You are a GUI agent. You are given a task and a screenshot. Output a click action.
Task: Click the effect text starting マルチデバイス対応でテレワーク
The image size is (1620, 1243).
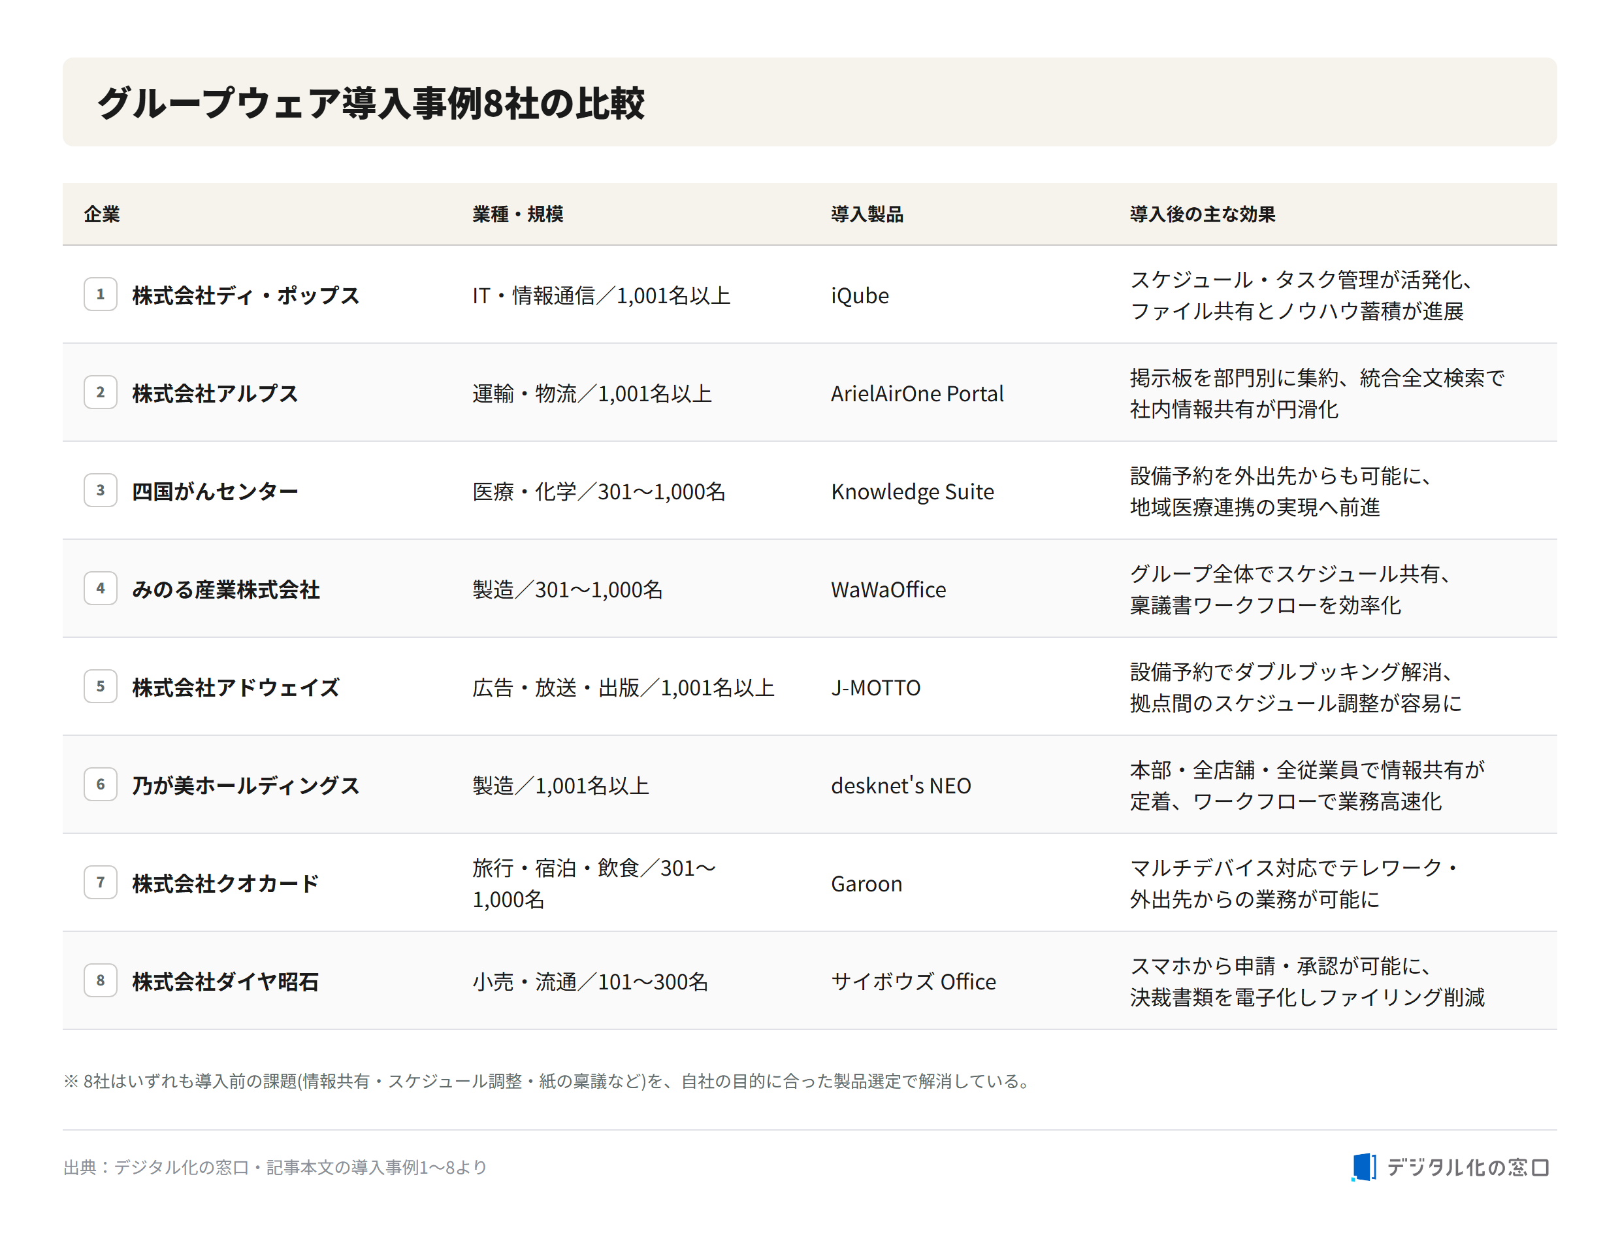click(x=1295, y=884)
